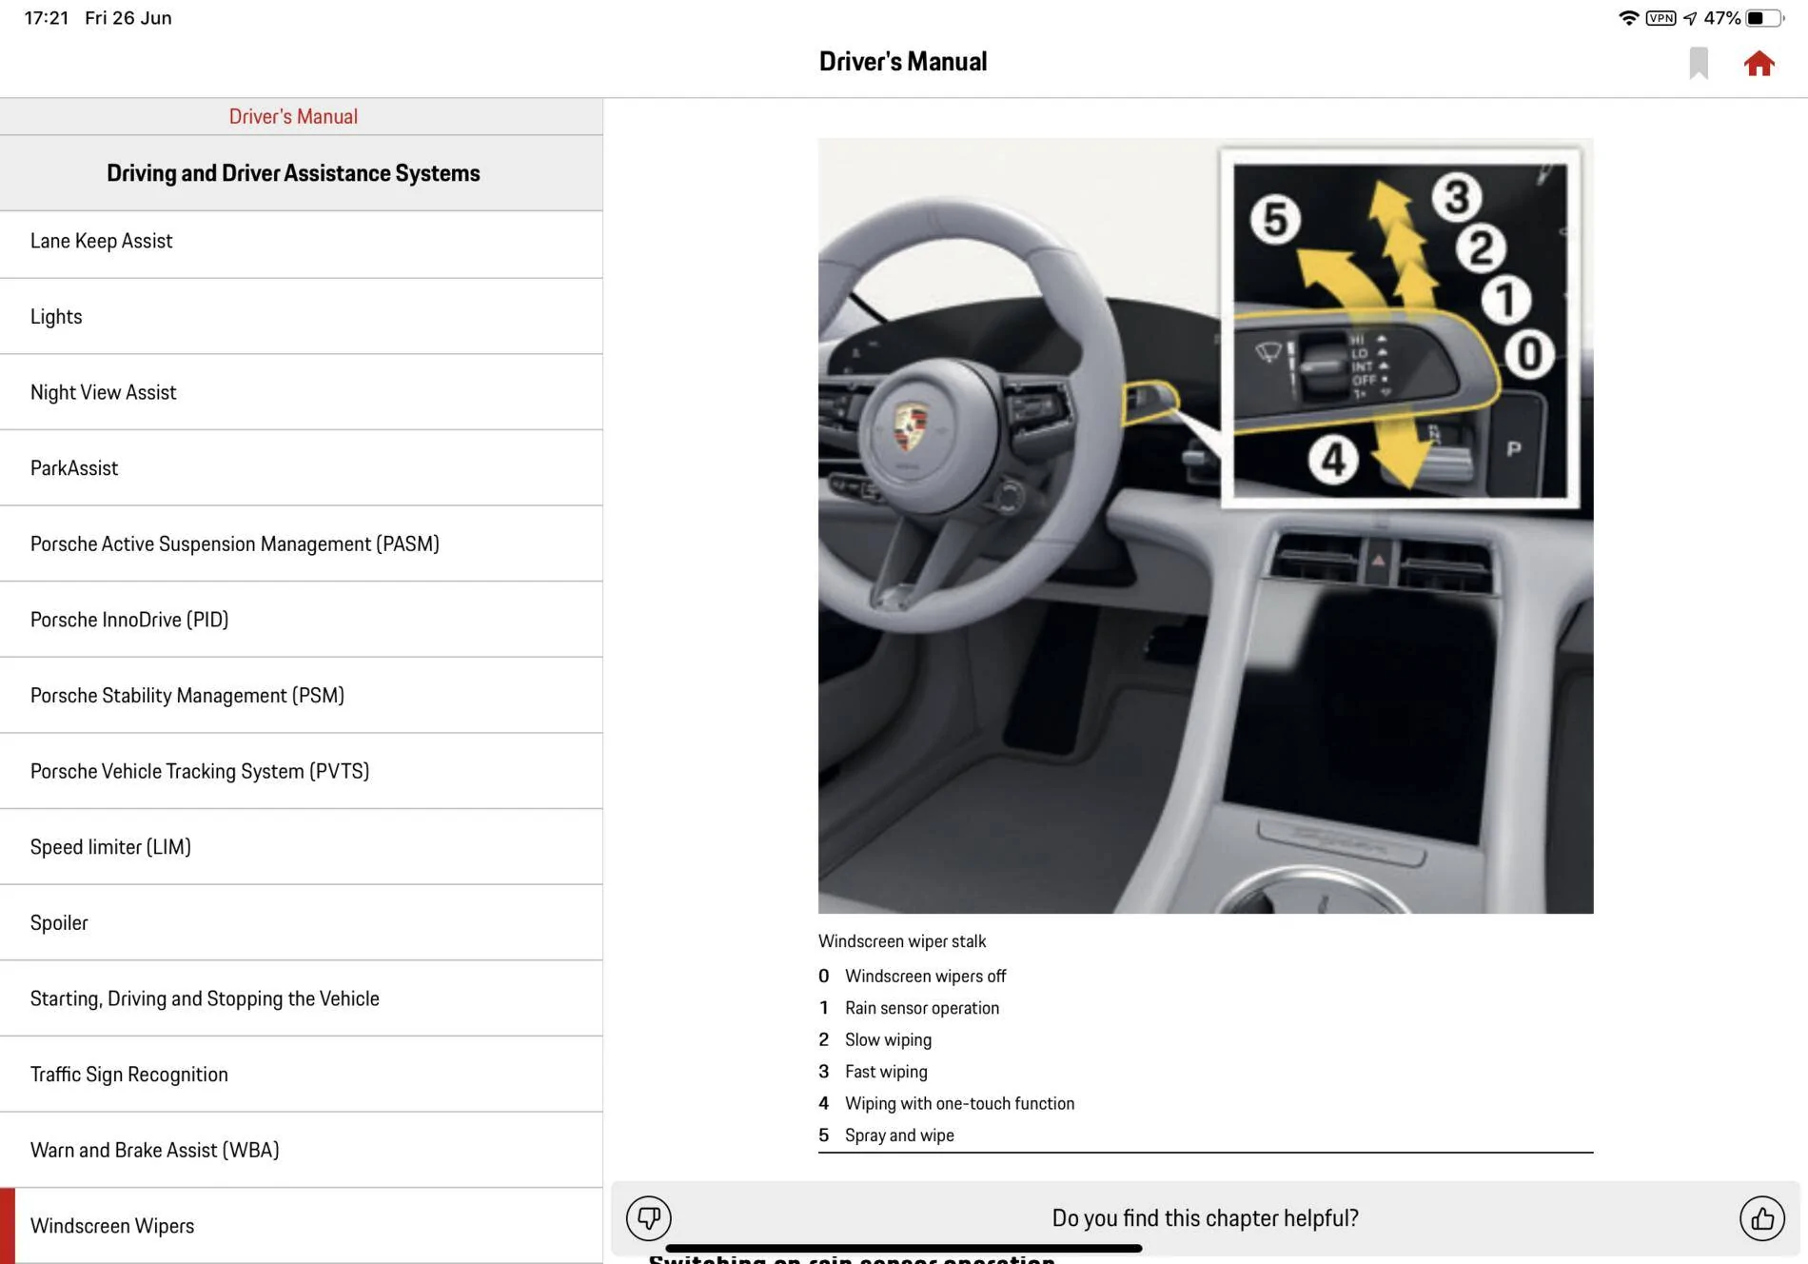
Task: Select Traffic Sign Recognition chapter
Action: click(x=301, y=1075)
